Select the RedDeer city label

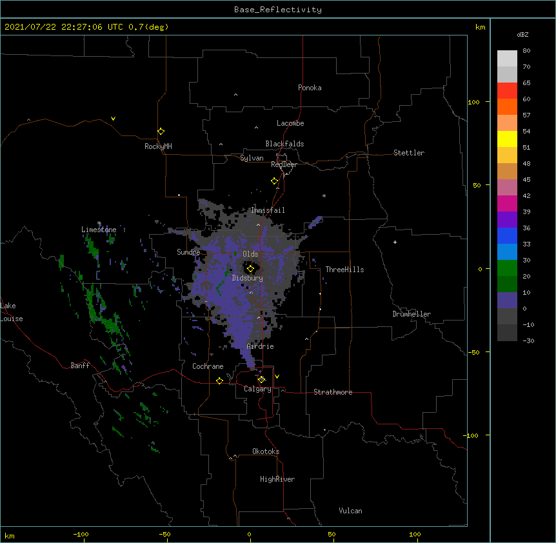point(284,164)
